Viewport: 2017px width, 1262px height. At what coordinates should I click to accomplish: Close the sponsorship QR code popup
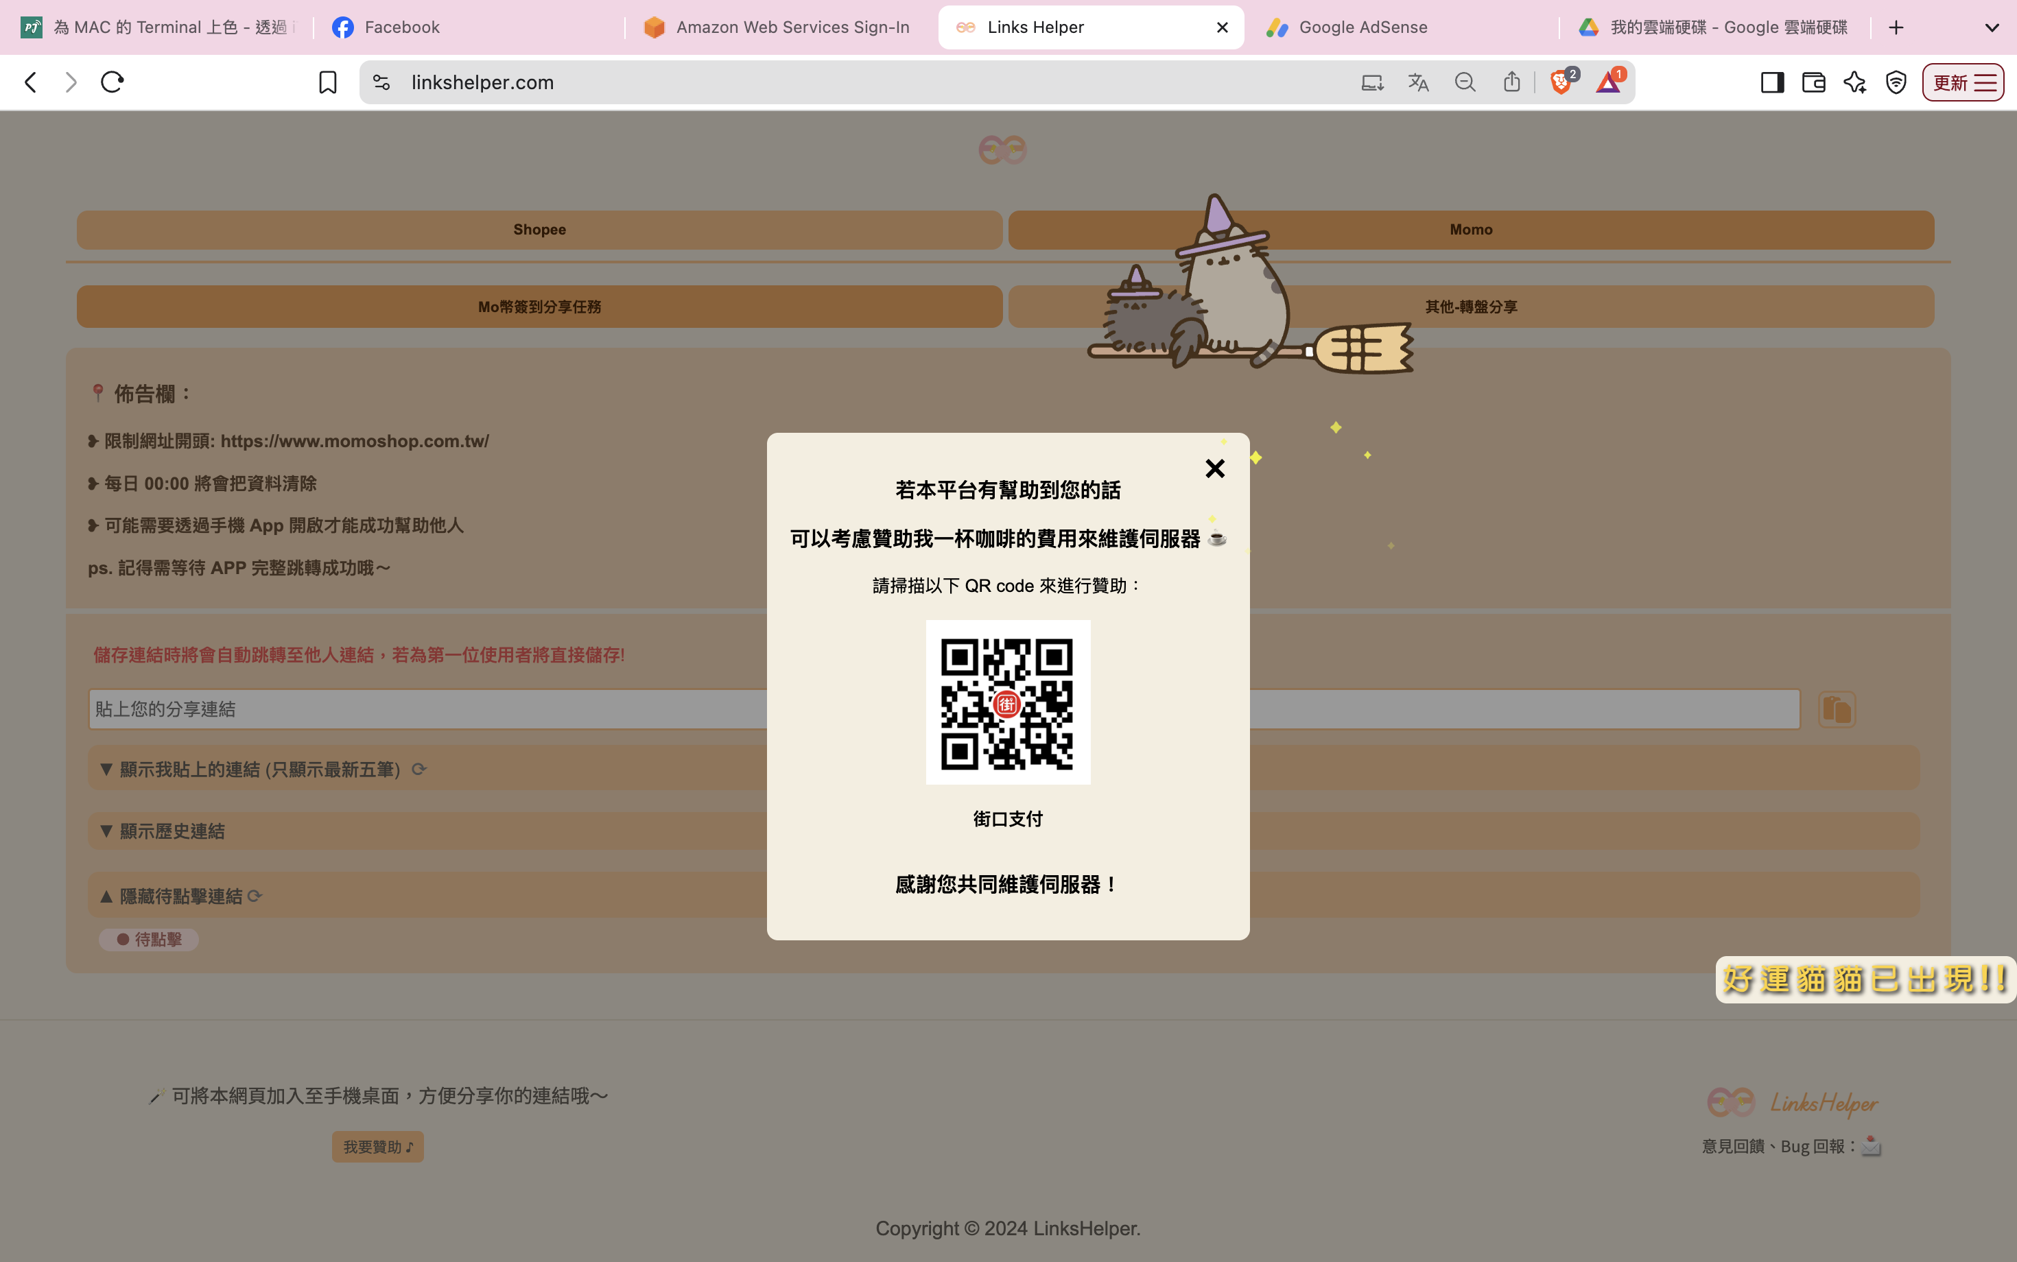click(x=1215, y=468)
